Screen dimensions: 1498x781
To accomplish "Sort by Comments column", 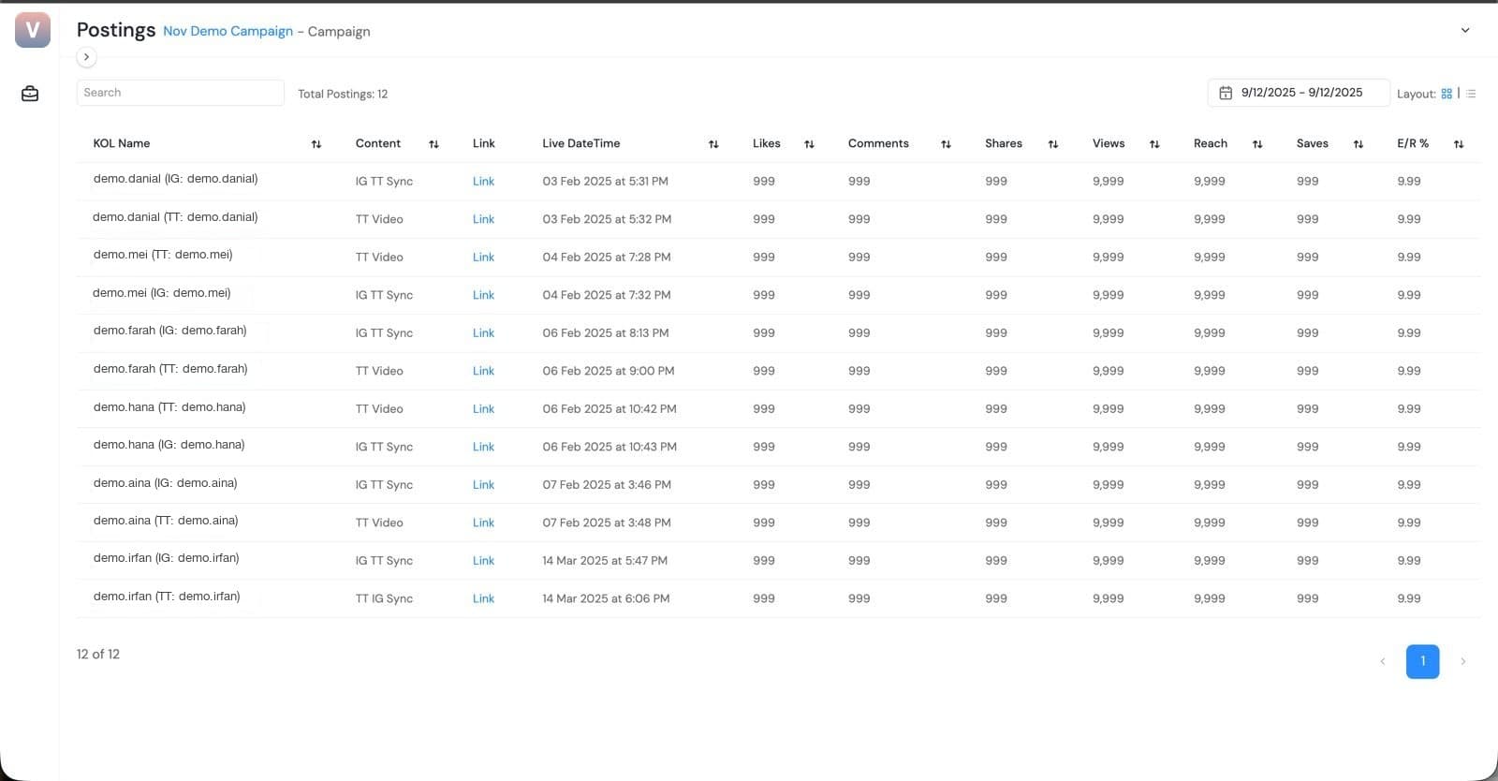I will pos(946,144).
